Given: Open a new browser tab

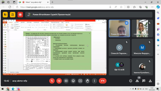Looking at the screenshot, I should tap(52, 2).
